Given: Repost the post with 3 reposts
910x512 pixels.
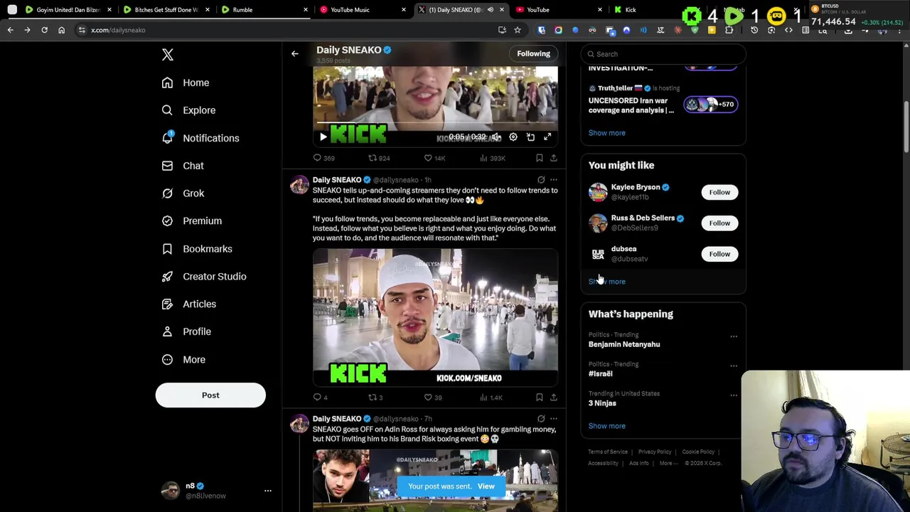Looking at the screenshot, I should tap(375, 398).
